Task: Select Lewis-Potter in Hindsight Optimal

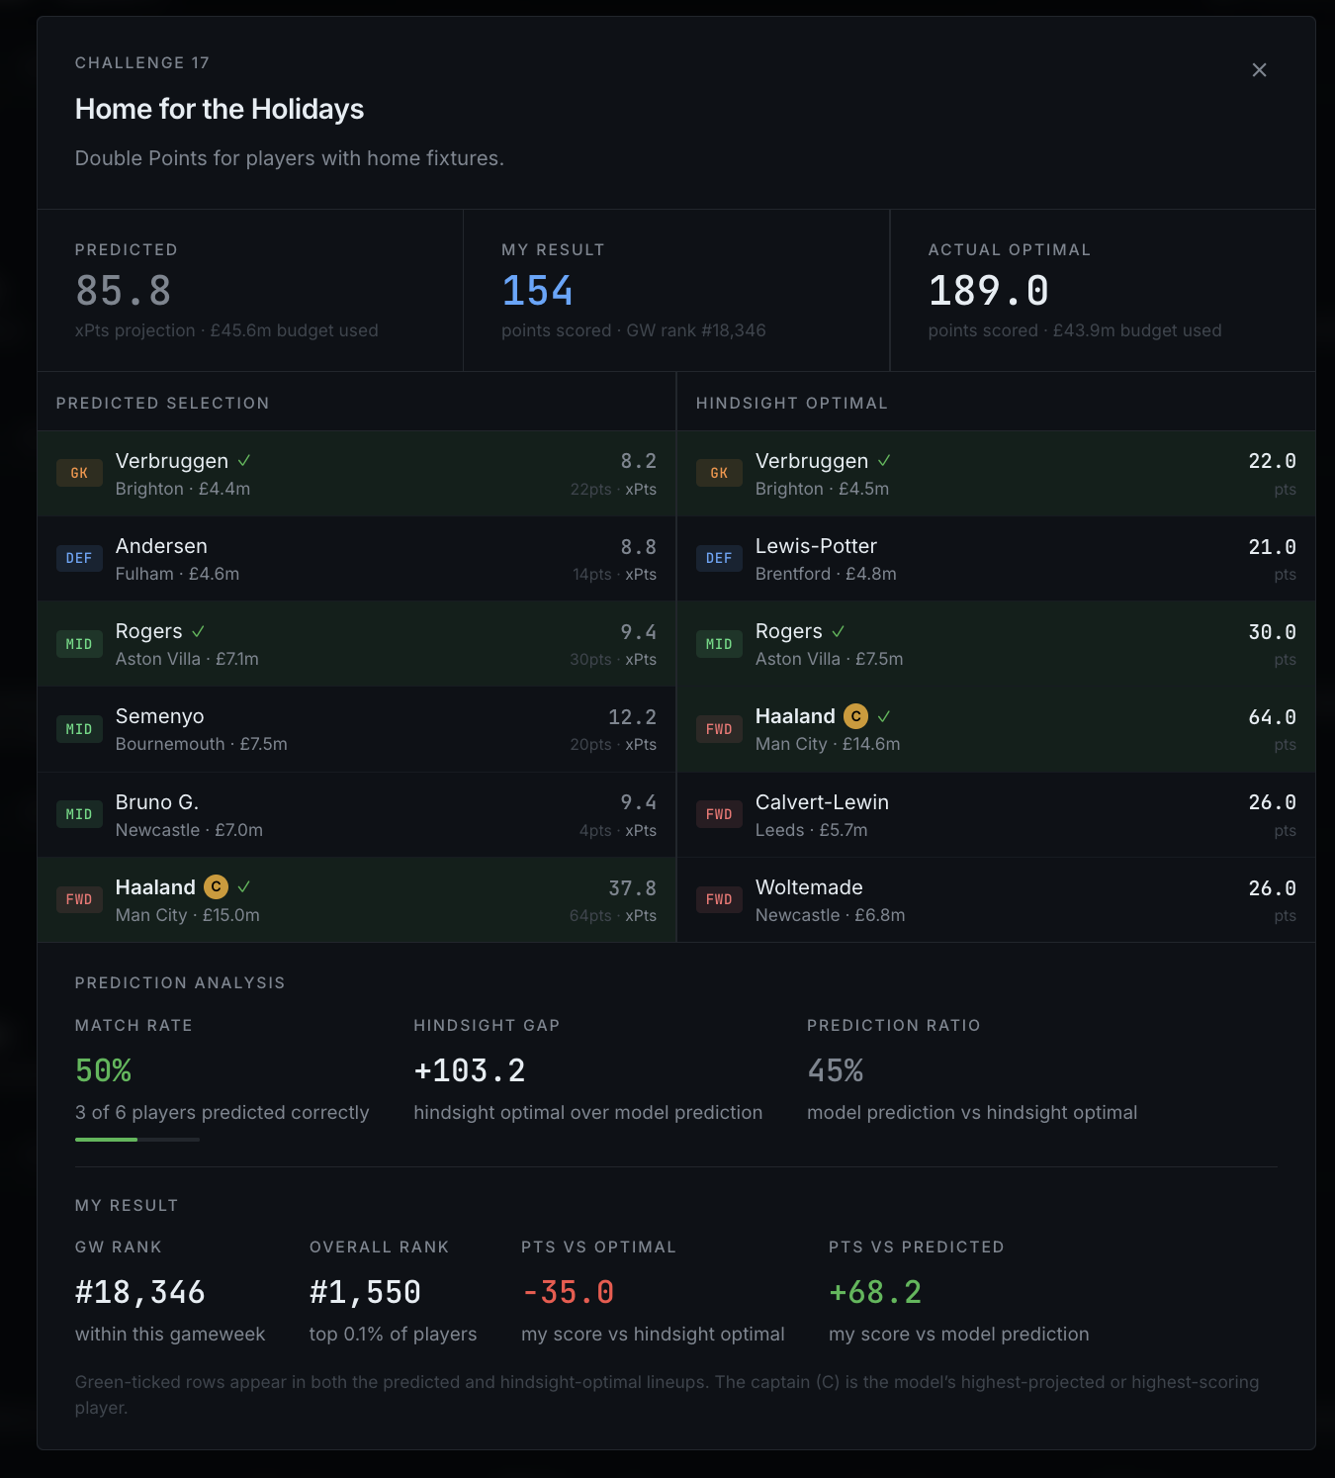Action: 996,559
